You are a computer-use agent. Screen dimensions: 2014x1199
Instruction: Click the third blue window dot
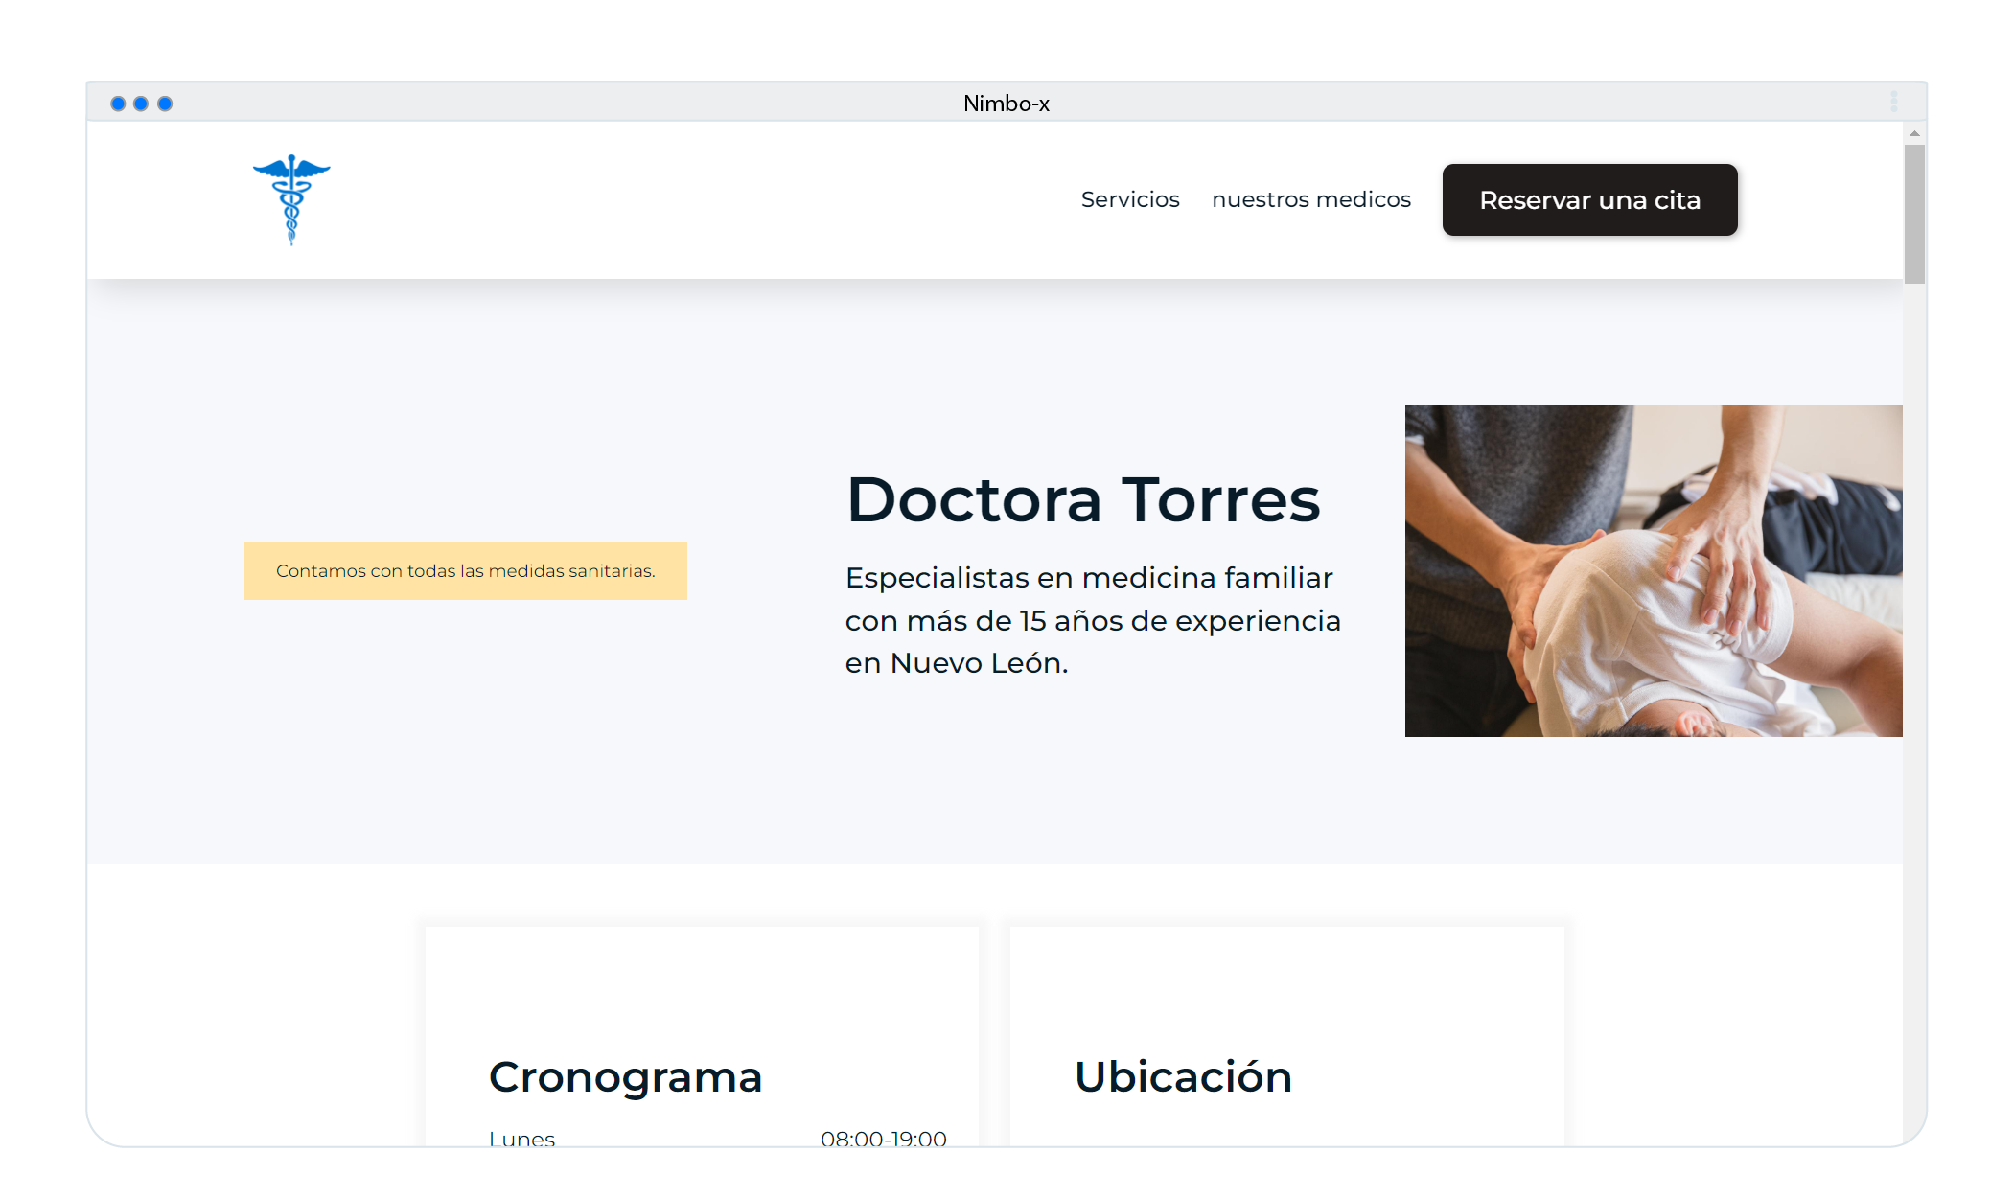pos(165,104)
